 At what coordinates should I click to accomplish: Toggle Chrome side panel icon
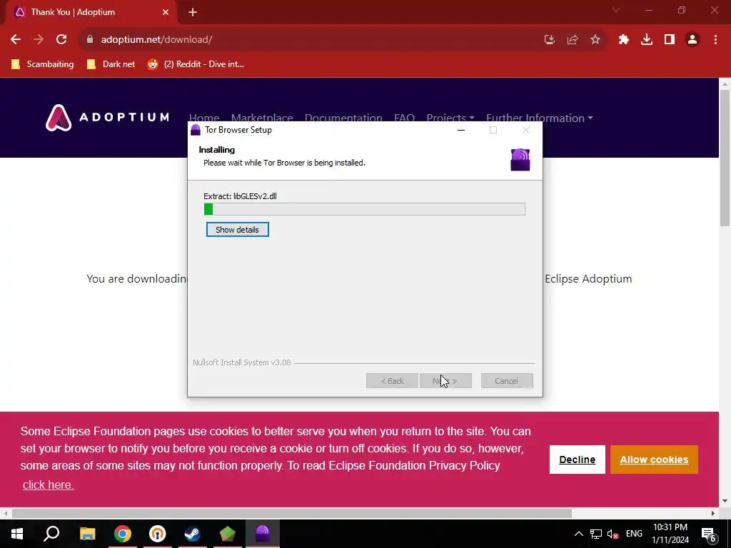[x=670, y=40]
